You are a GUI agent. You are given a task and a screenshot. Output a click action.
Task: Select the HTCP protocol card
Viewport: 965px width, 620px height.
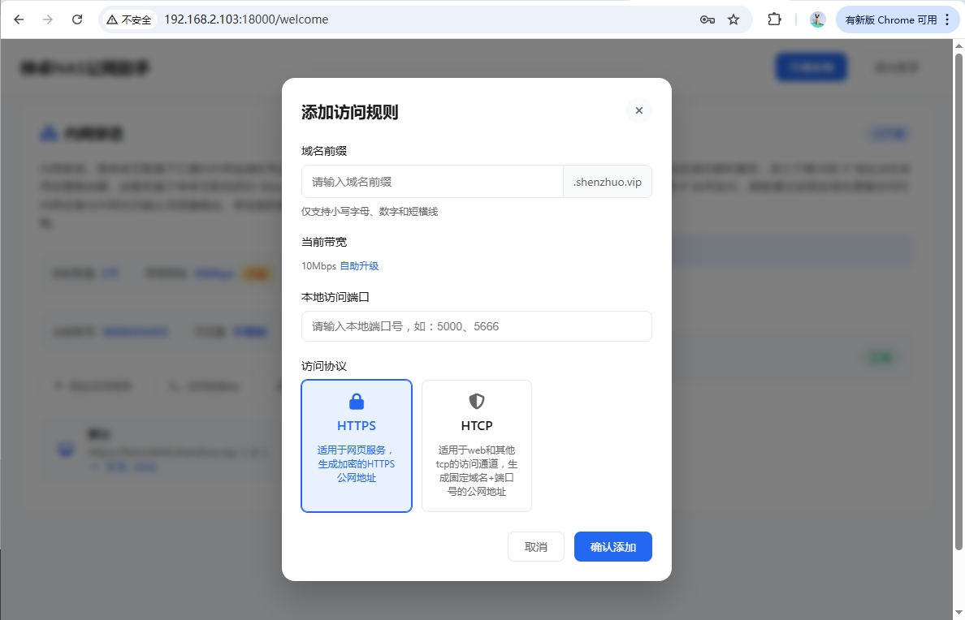tap(477, 446)
